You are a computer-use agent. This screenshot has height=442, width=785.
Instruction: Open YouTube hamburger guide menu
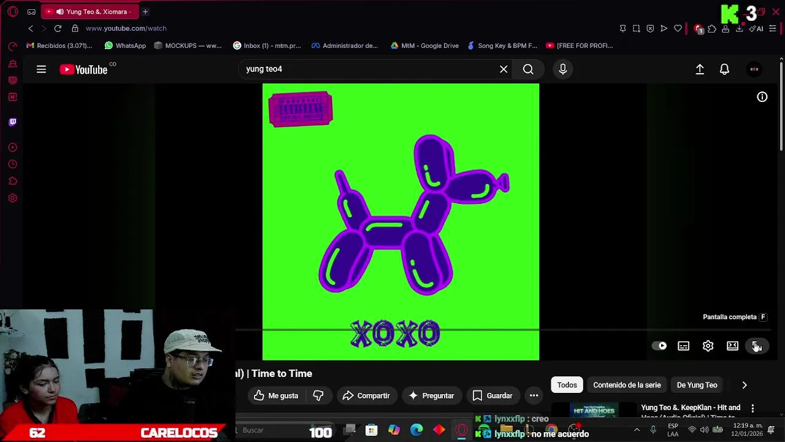click(x=41, y=69)
